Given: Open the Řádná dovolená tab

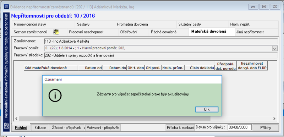Looking at the screenshot, I should pyautogui.click(x=169, y=32).
